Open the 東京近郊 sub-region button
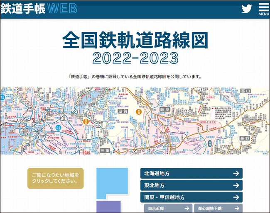The height and width of the screenshot is (213, 270). pyautogui.click(x=168, y=208)
